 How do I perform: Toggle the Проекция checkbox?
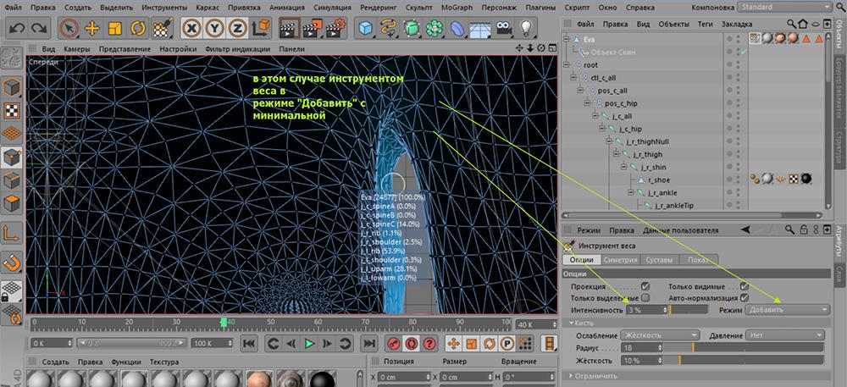(x=645, y=286)
